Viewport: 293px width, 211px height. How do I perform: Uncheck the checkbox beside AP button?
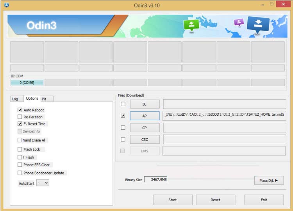point(123,116)
